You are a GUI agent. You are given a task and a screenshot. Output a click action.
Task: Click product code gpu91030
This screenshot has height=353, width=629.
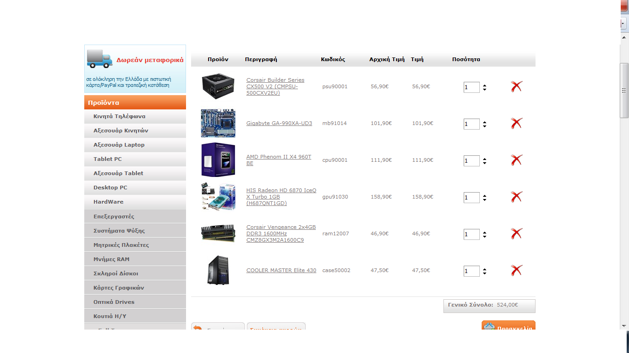click(335, 197)
